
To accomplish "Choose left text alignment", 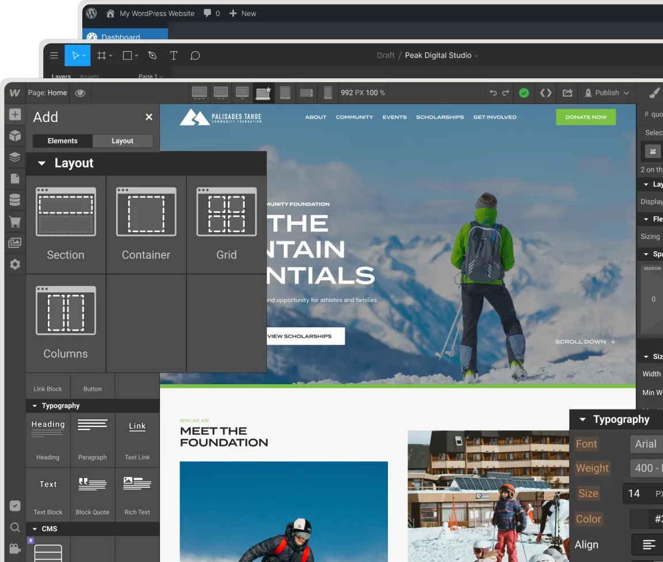I will (649, 545).
